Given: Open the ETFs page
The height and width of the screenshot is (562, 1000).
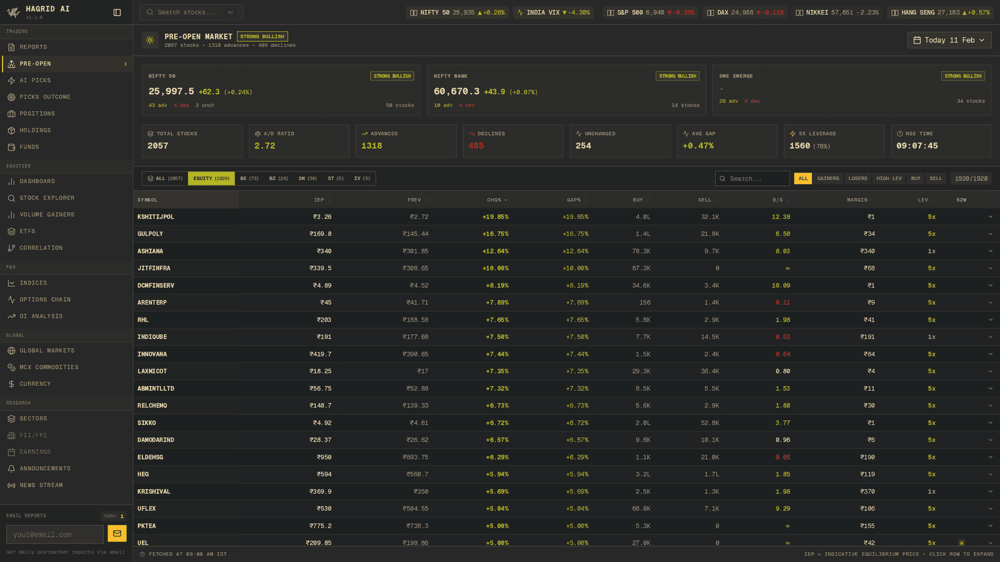Looking at the screenshot, I should (x=66, y=231).
